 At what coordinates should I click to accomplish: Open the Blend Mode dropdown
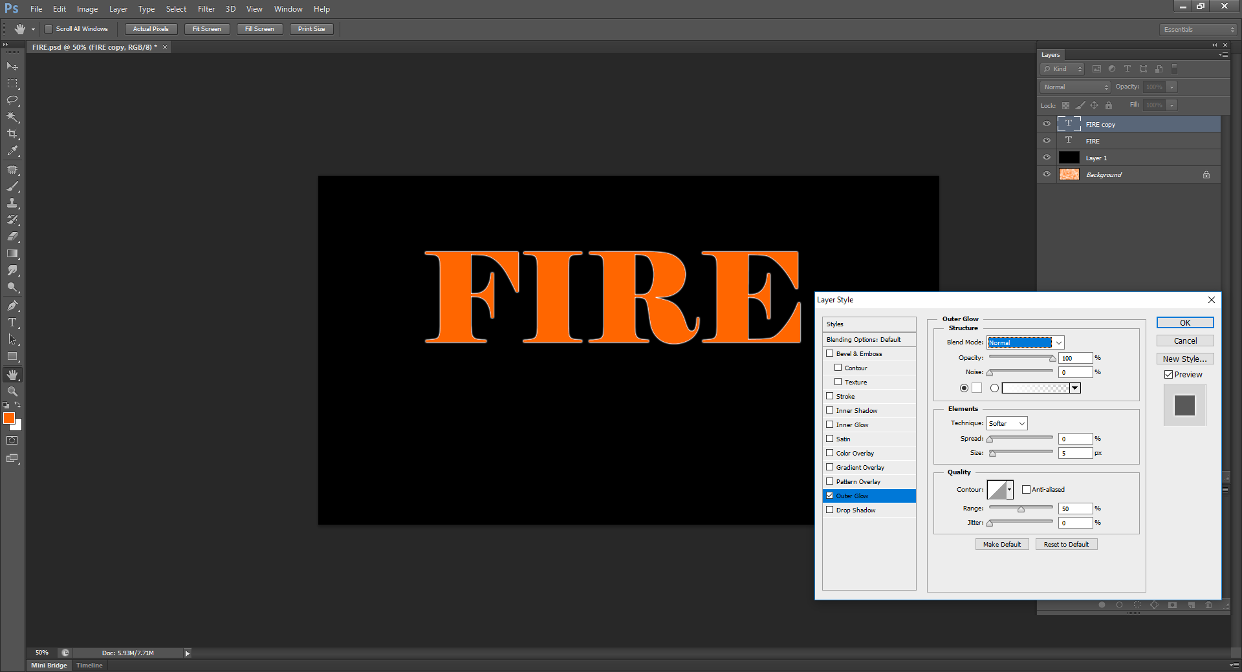tap(1025, 342)
